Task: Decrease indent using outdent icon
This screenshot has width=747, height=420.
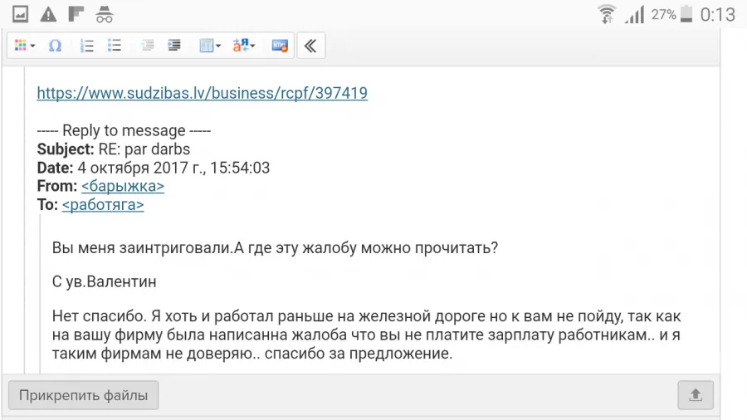Action: coord(147,46)
